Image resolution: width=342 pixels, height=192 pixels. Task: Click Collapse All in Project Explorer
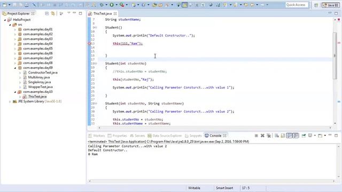pos(46,13)
